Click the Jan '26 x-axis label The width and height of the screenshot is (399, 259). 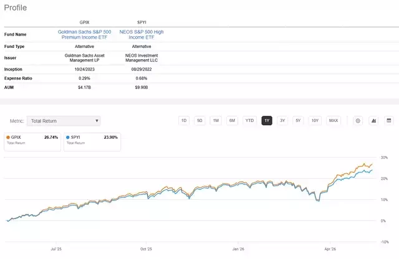(x=238, y=249)
